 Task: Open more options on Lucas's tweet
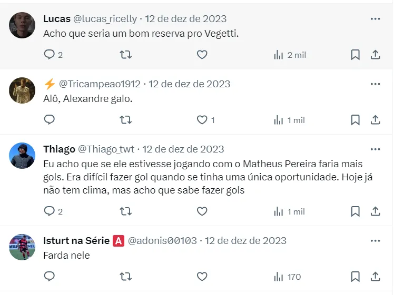(375, 19)
